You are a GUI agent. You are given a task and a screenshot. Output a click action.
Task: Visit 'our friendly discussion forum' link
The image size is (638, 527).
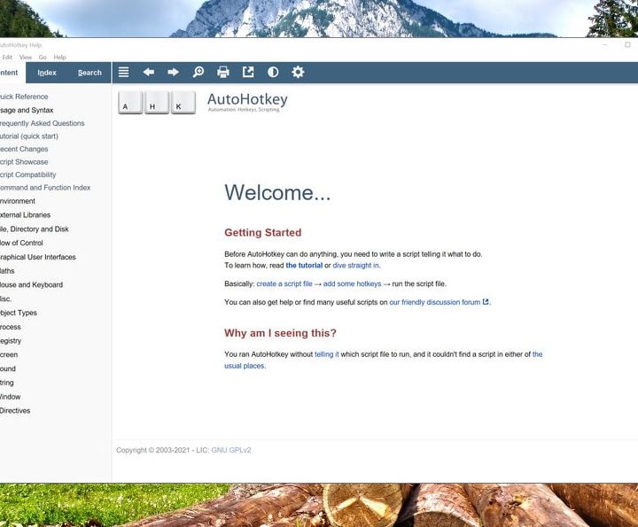tap(434, 302)
